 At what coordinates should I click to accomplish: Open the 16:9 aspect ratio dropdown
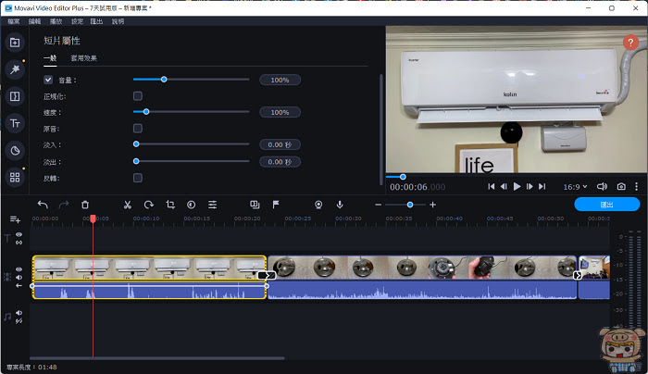[x=575, y=187]
